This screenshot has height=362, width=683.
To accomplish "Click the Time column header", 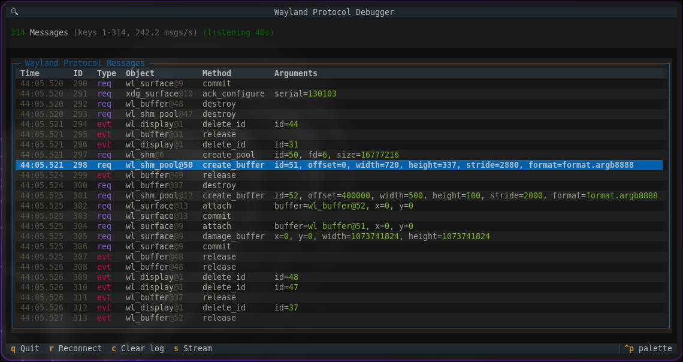I will pos(30,73).
